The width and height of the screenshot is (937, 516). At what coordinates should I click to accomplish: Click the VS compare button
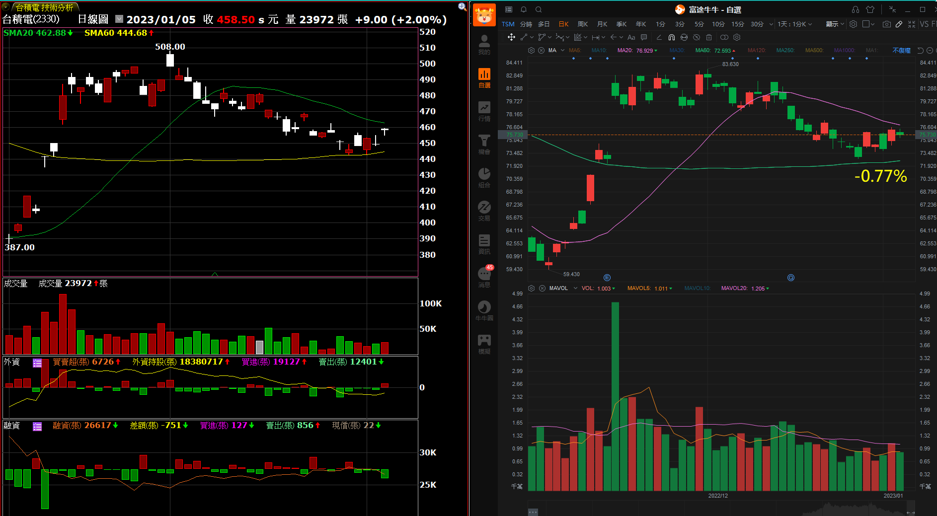[924, 24]
